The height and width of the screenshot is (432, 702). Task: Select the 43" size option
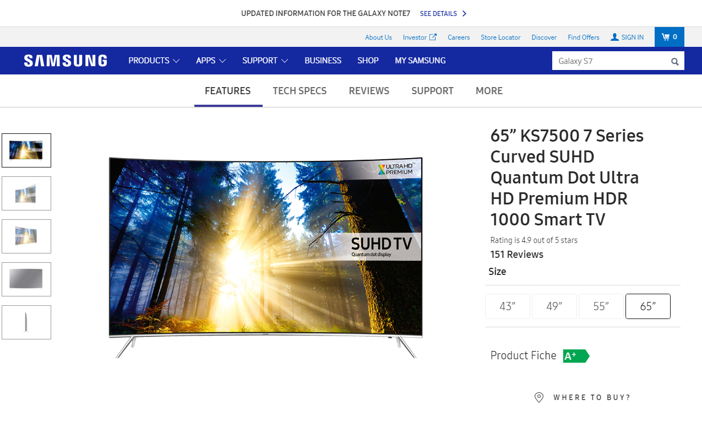click(508, 306)
